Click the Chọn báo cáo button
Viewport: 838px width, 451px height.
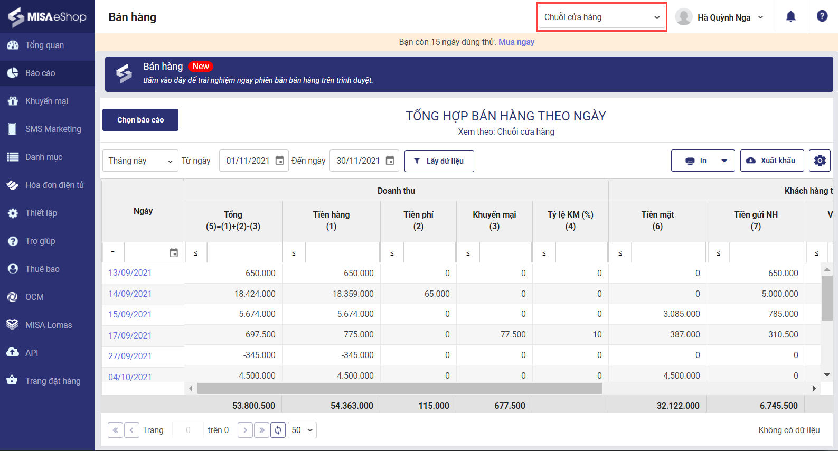coord(140,120)
